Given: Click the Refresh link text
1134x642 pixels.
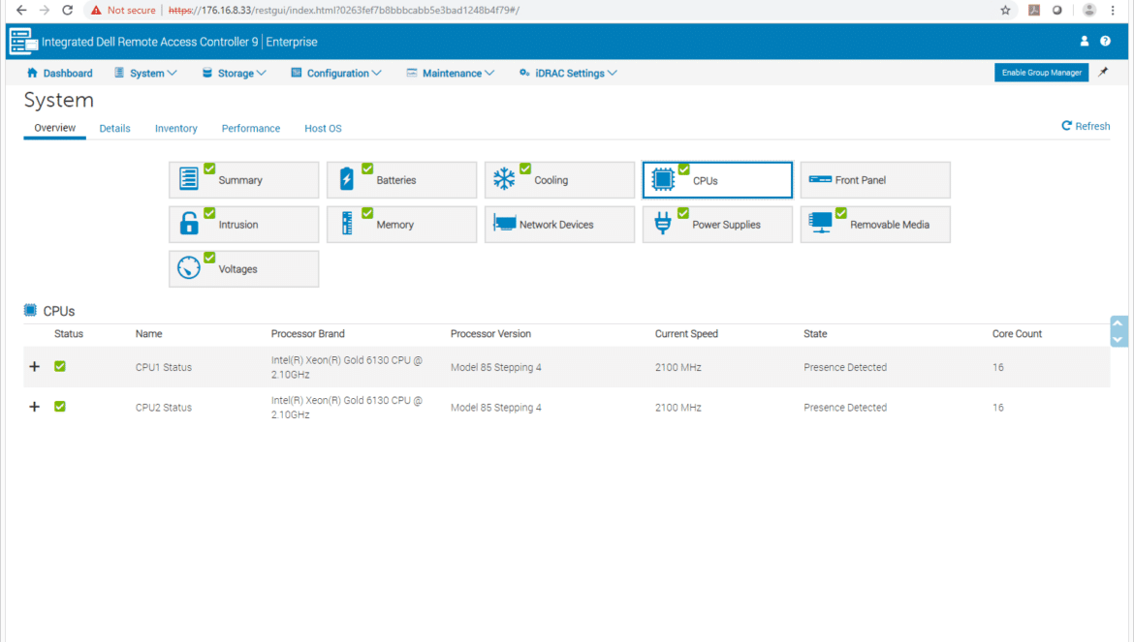Looking at the screenshot, I should tap(1092, 126).
